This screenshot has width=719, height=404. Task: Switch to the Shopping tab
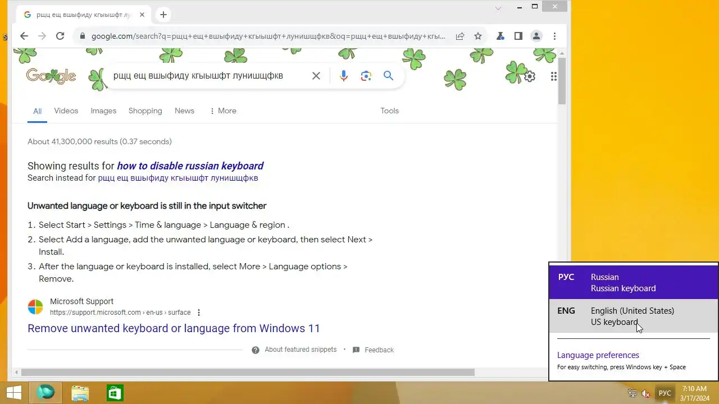[145, 111]
